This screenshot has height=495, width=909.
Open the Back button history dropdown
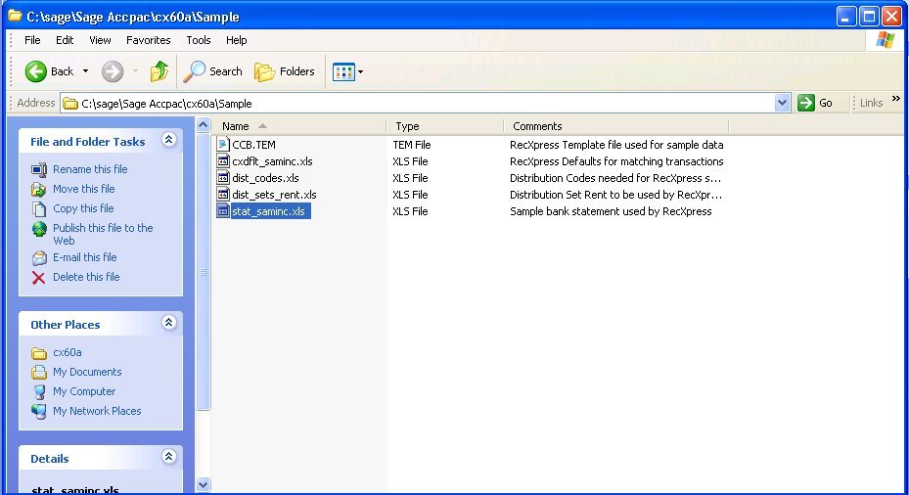(x=85, y=71)
